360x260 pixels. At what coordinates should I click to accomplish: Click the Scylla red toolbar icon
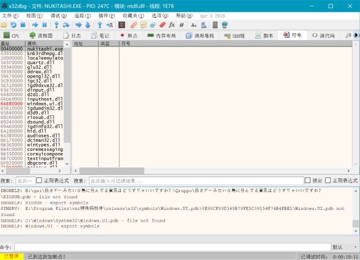(x=121, y=25)
